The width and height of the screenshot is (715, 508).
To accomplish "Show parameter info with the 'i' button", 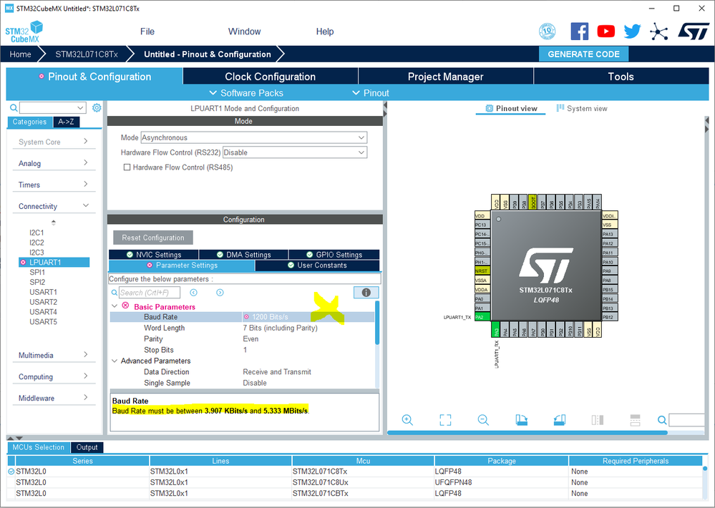I will tap(366, 293).
